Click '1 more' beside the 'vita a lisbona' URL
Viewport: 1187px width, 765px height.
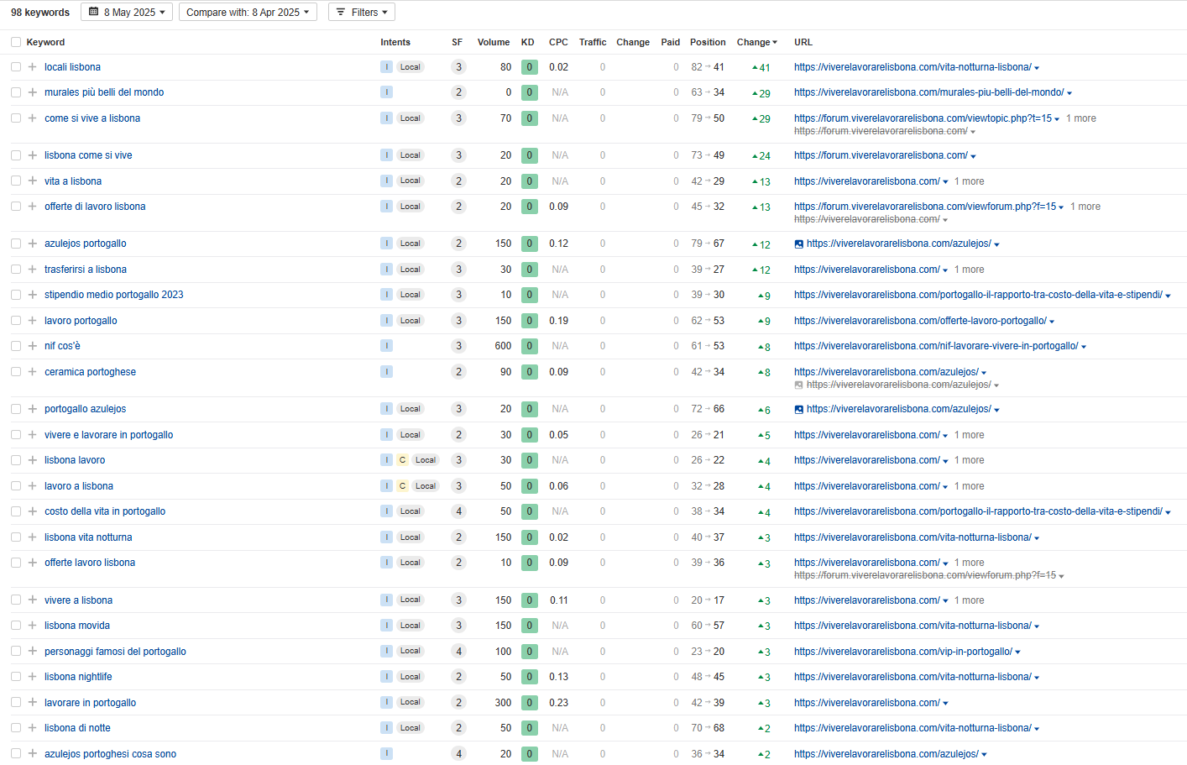coord(969,181)
